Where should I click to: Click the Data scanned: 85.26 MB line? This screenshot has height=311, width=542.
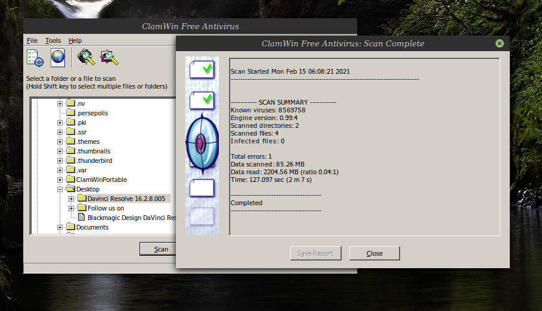click(268, 164)
